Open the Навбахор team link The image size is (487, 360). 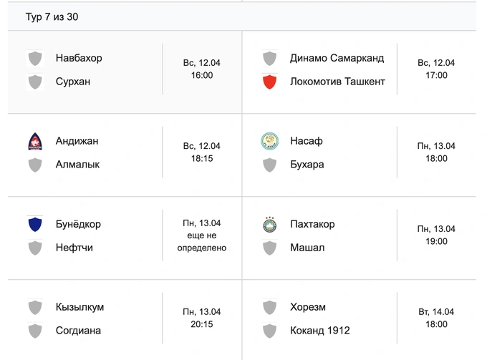79,58
